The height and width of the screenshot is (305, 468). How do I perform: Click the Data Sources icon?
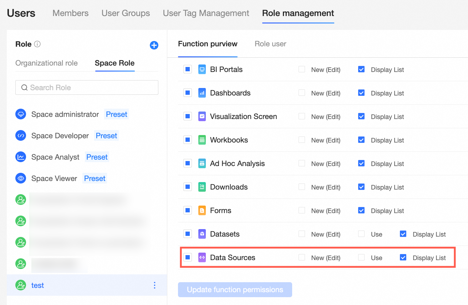(202, 257)
